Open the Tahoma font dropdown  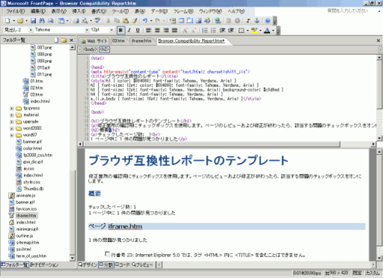87,30
